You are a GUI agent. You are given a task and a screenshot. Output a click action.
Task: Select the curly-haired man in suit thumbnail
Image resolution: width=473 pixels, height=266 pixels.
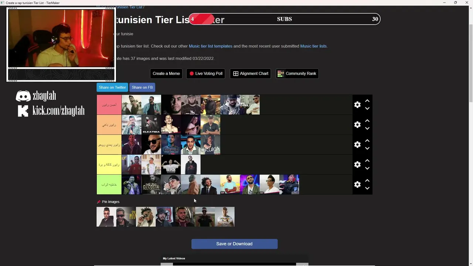click(x=210, y=185)
